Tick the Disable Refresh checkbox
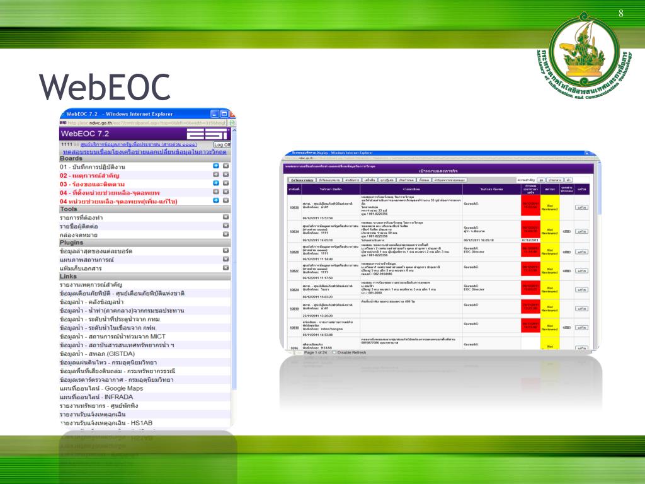 (334, 353)
